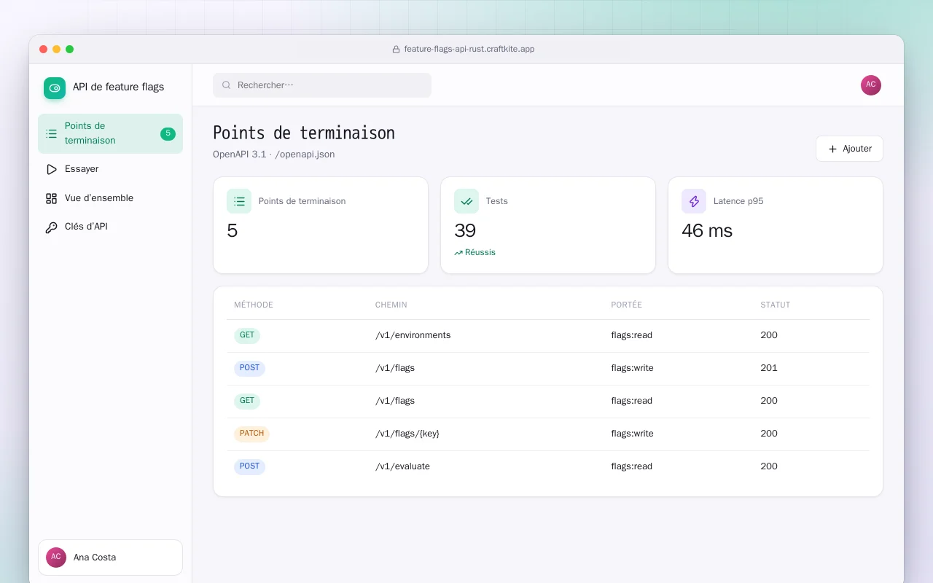Open Vue d'ensemble in the sidebar
Screen dimensions: 933x583
point(110,198)
